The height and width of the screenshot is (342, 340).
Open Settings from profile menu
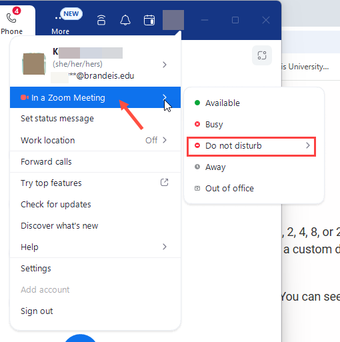coord(95,268)
